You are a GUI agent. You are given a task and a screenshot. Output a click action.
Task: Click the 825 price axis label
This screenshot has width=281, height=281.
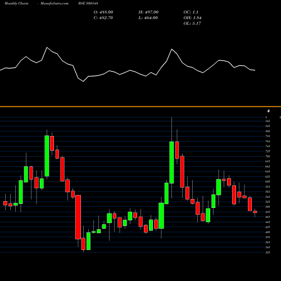pyautogui.click(x=268, y=126)
